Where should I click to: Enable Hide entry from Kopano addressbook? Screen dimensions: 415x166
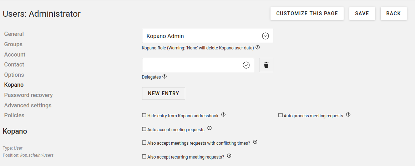point(144,115)
